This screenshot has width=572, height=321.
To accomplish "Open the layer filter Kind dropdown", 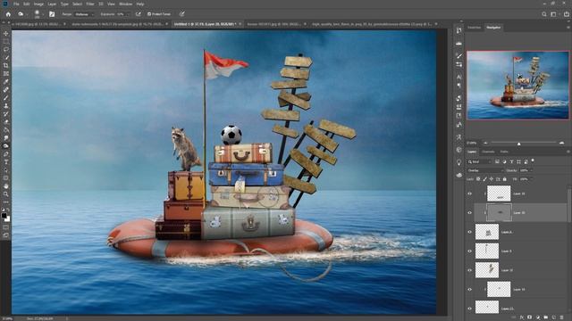I will point(480,161).
